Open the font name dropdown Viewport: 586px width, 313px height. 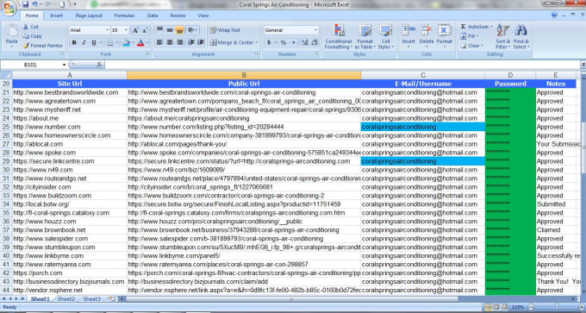[x=108, y=30]
